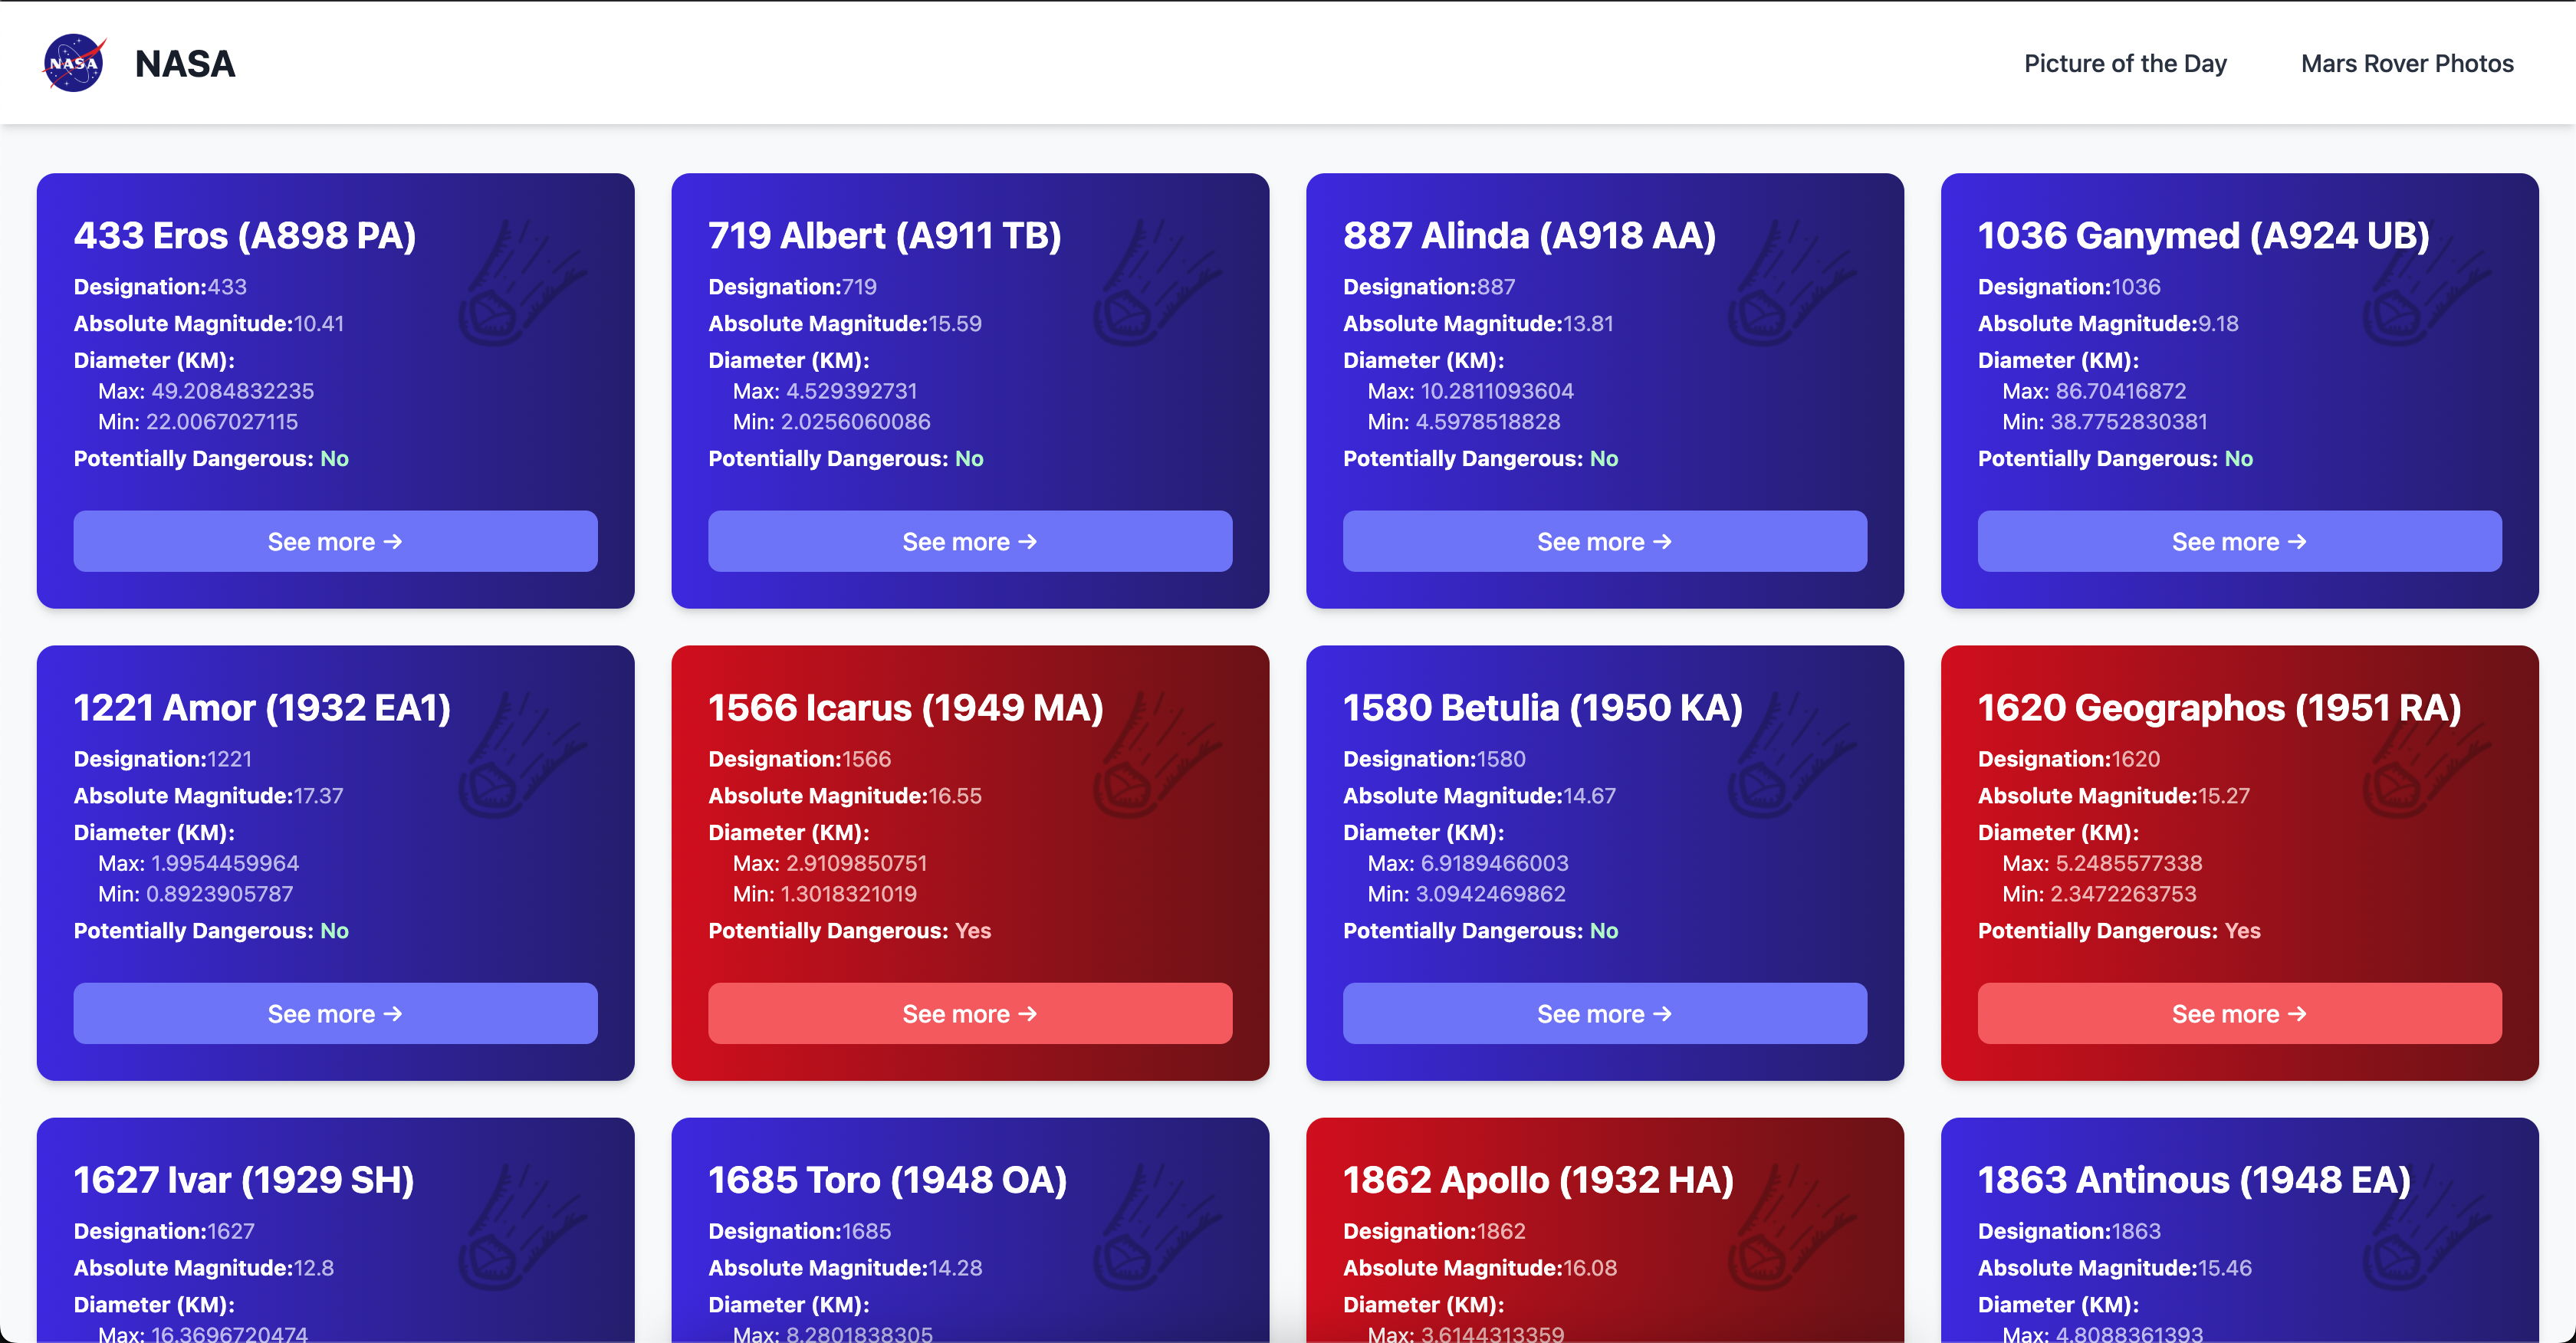Click the 433 Eros (A898 PA) heading
This screenshot has width=2576, height=1343.
point(245,236)
